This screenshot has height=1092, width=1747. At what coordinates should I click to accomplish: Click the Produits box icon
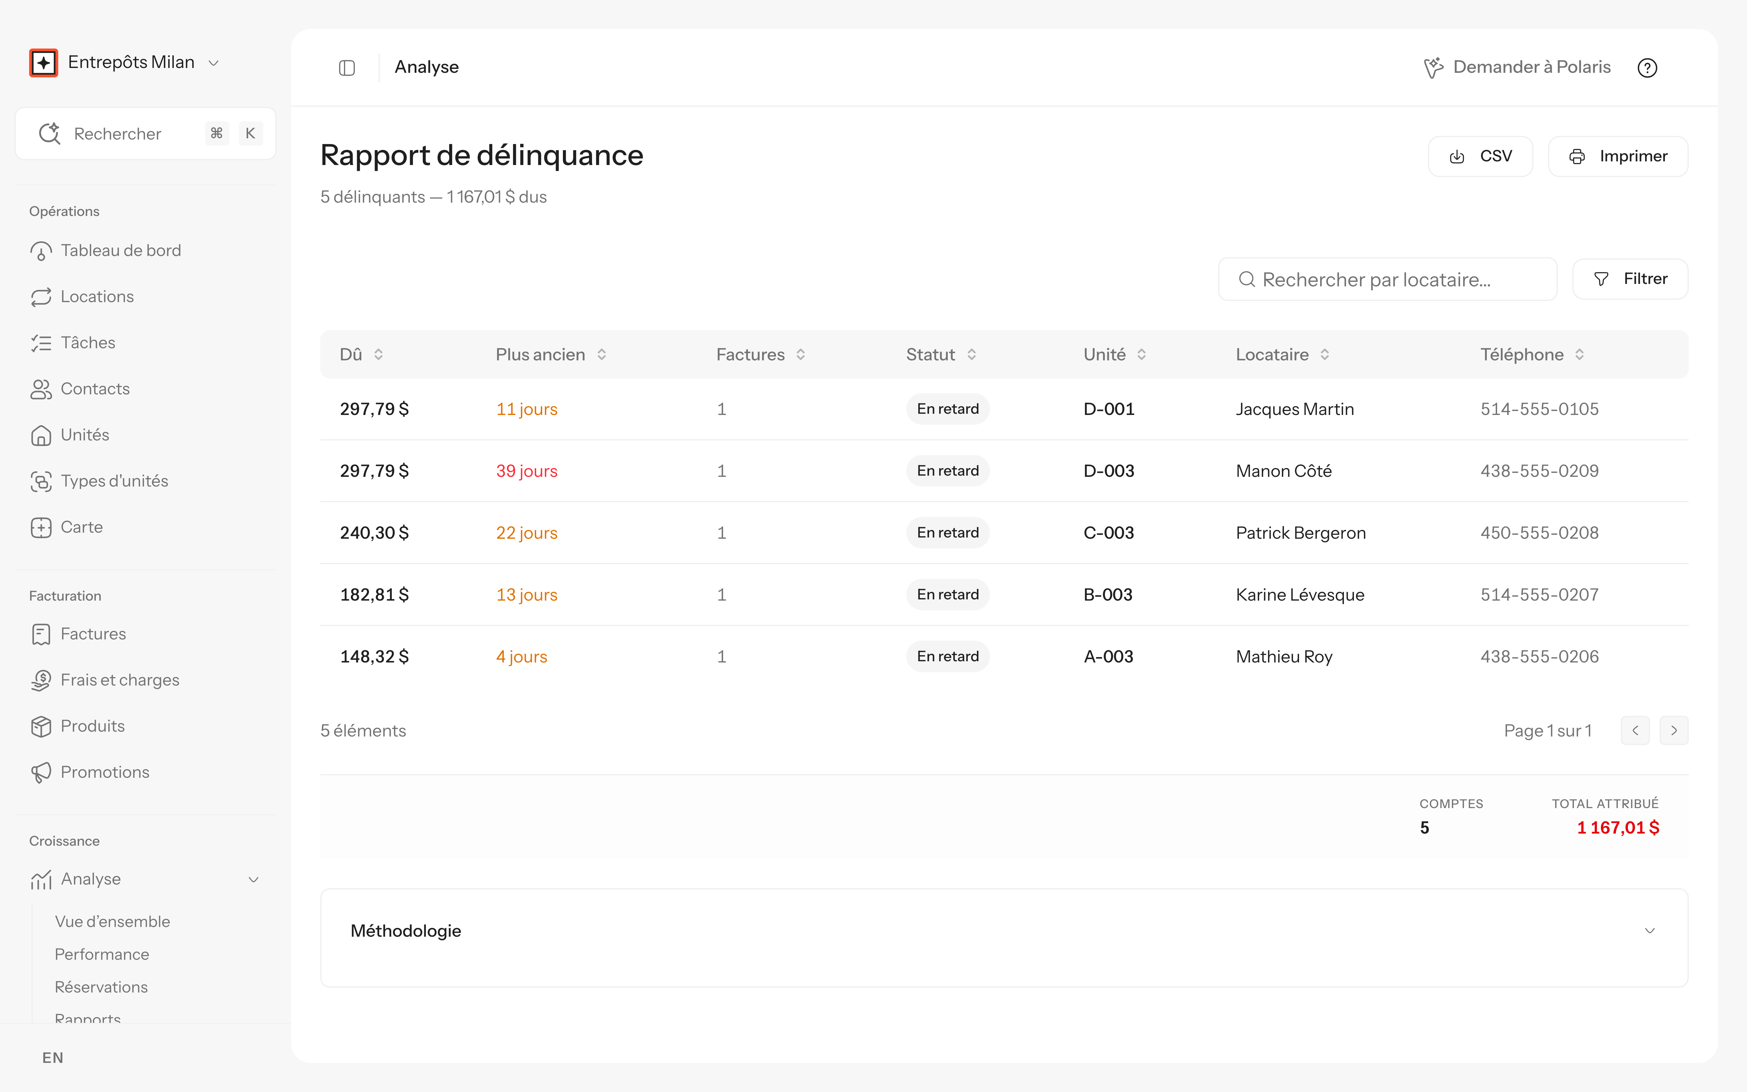point(41,726)
